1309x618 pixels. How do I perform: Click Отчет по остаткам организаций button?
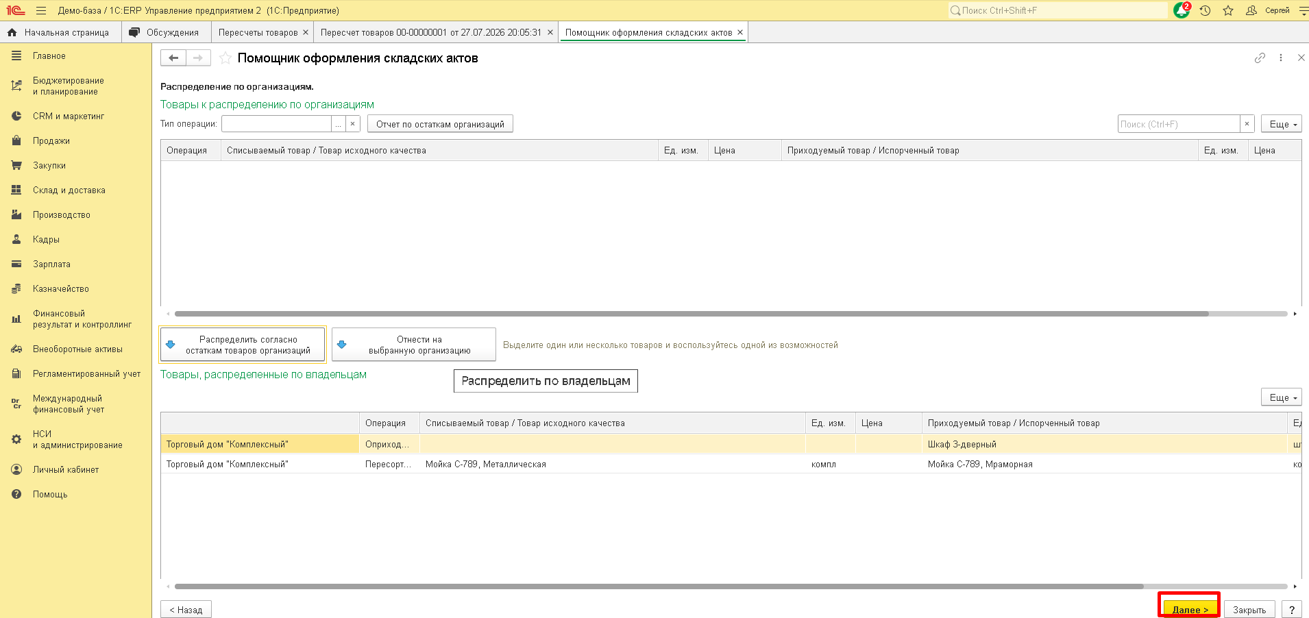click(x=440, y=124)
